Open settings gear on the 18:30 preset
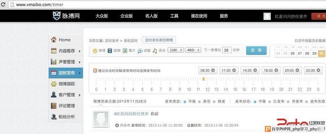This screenshot has height=134, width=326. (x=276, y=70)
